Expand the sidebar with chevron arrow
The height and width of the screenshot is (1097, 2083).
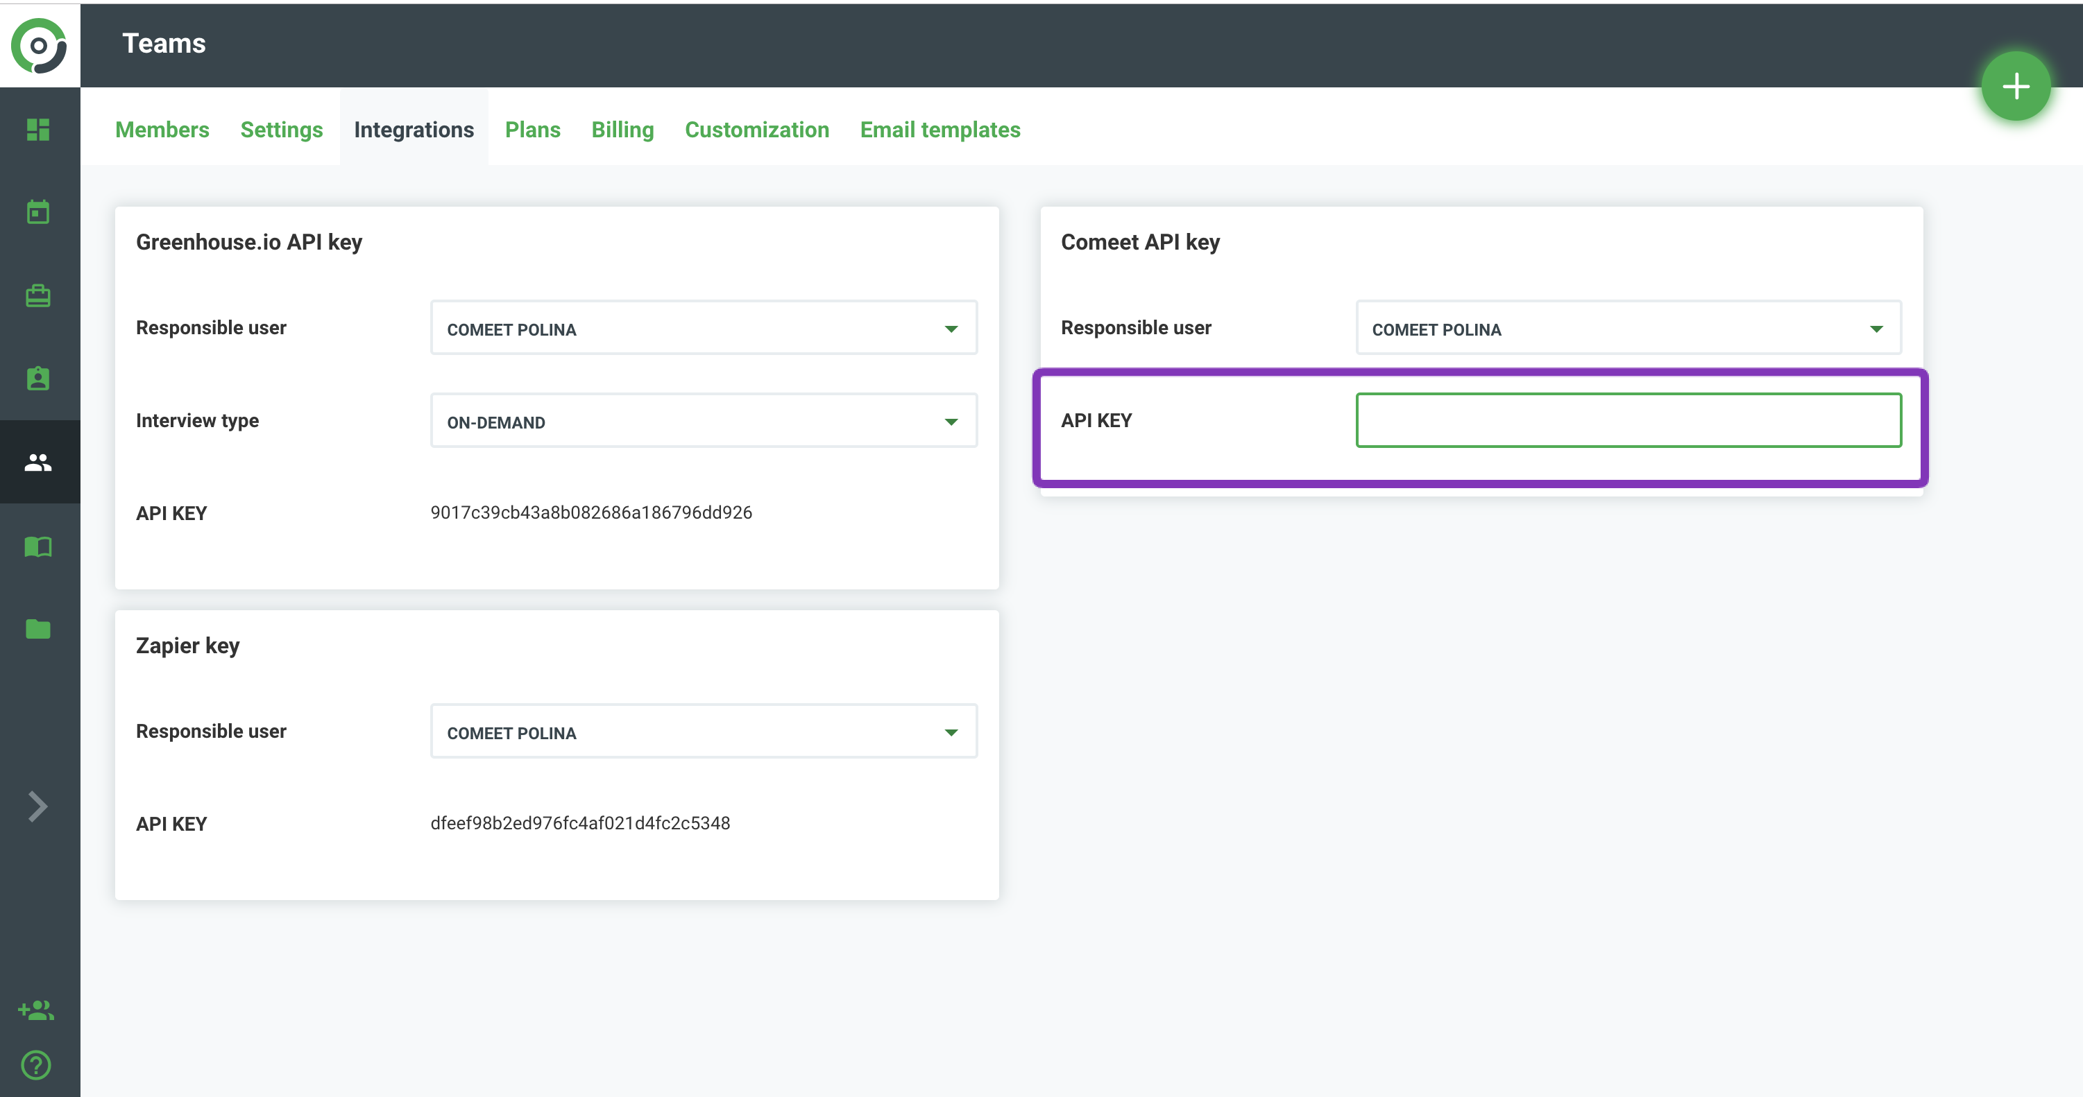tap(37, 806)
